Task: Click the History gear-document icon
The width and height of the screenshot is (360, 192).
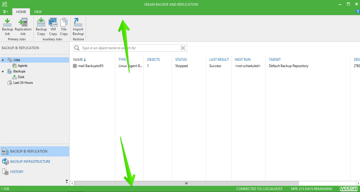Action: [x=5, y=172]
